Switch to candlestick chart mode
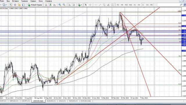Screen dimensions: 186x105 (x=50, y=5)
